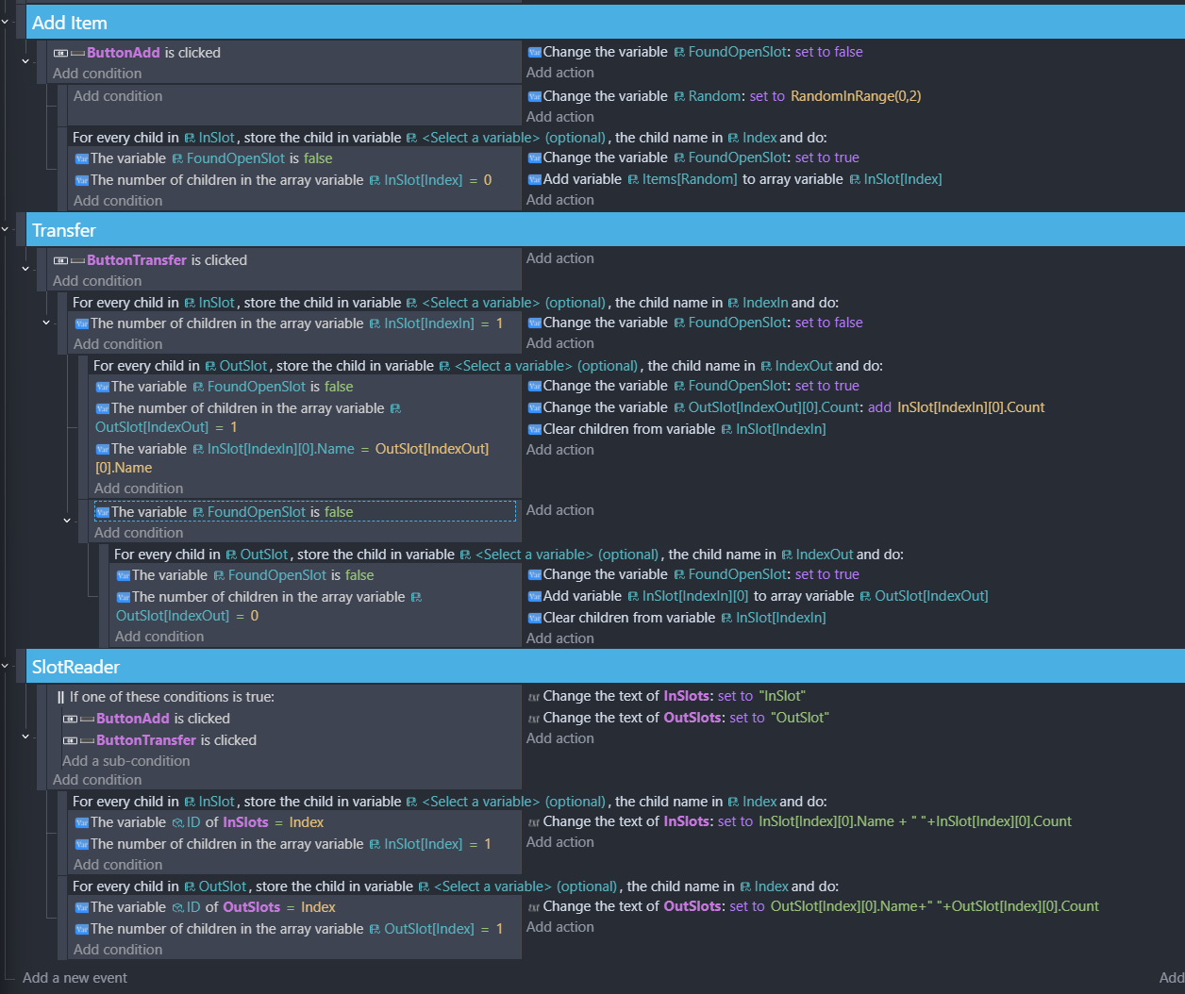Click Add condition below ButtonTransfer is clicked
Image resolution: width=1185 pixels, height=994 pixels.
97,281
